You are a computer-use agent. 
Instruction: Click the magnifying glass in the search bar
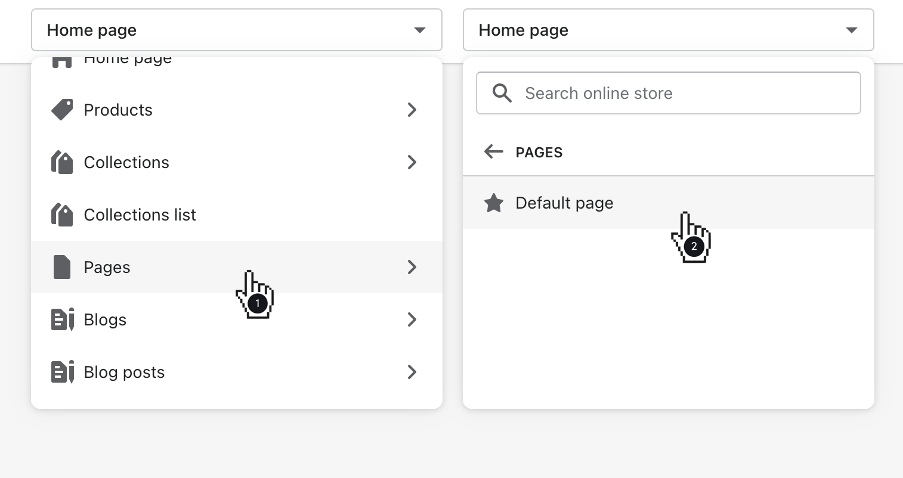(502, 93)
